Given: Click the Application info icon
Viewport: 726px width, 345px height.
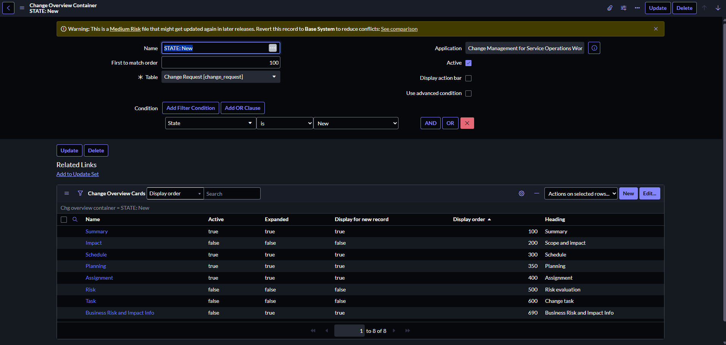Looking at the screenshot, I should [594, 48].
